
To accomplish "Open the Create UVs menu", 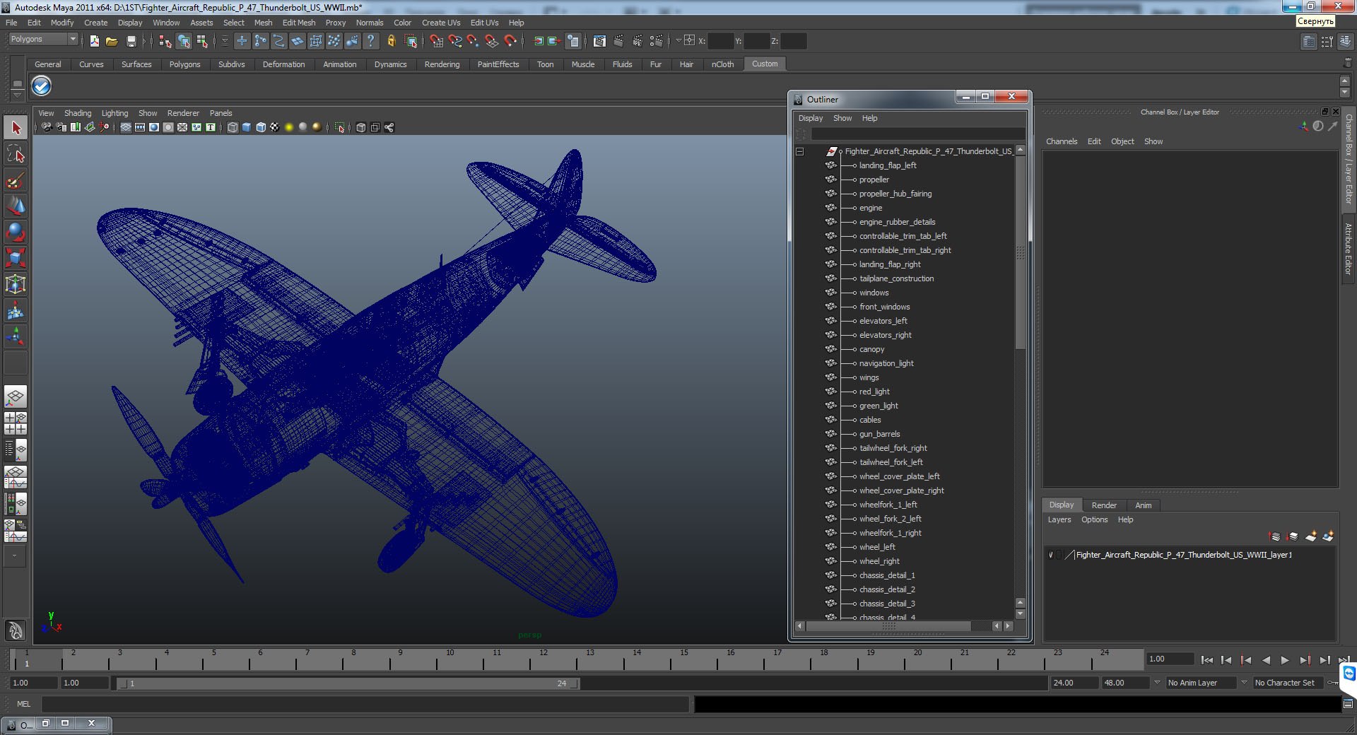I will click(441, 23).
